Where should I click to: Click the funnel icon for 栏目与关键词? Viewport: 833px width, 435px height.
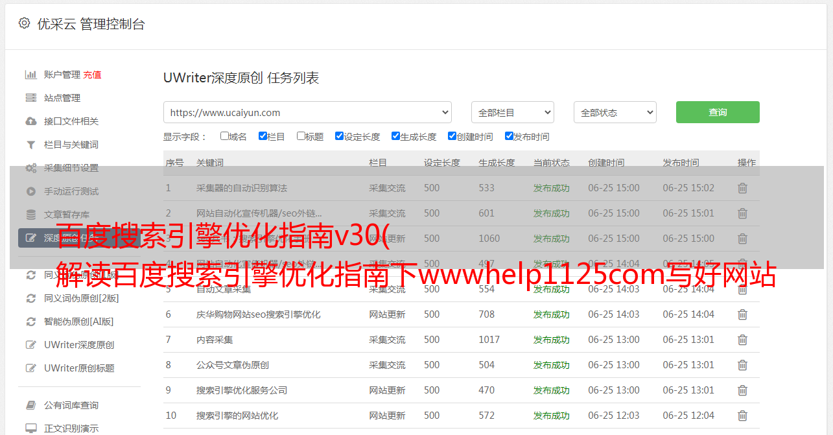pos(30,145)
